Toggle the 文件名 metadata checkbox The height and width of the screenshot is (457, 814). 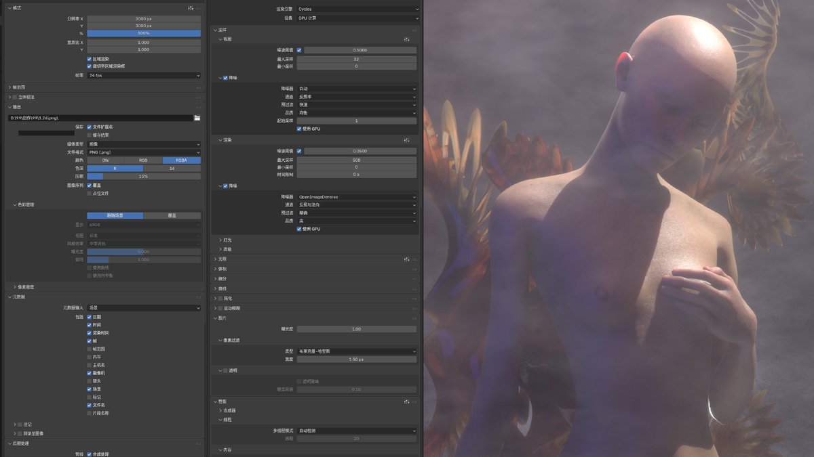tap(90, 405)
